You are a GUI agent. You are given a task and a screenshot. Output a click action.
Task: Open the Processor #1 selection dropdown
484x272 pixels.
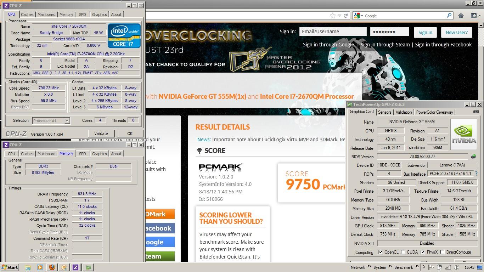click(x=51, y=120)
